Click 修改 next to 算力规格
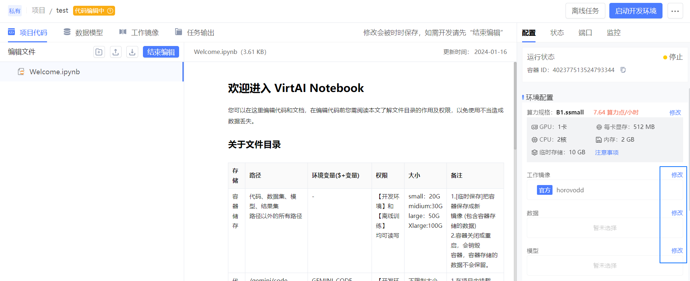The height and width of the screenshot is (281, 690). click(x=675, y=113)
